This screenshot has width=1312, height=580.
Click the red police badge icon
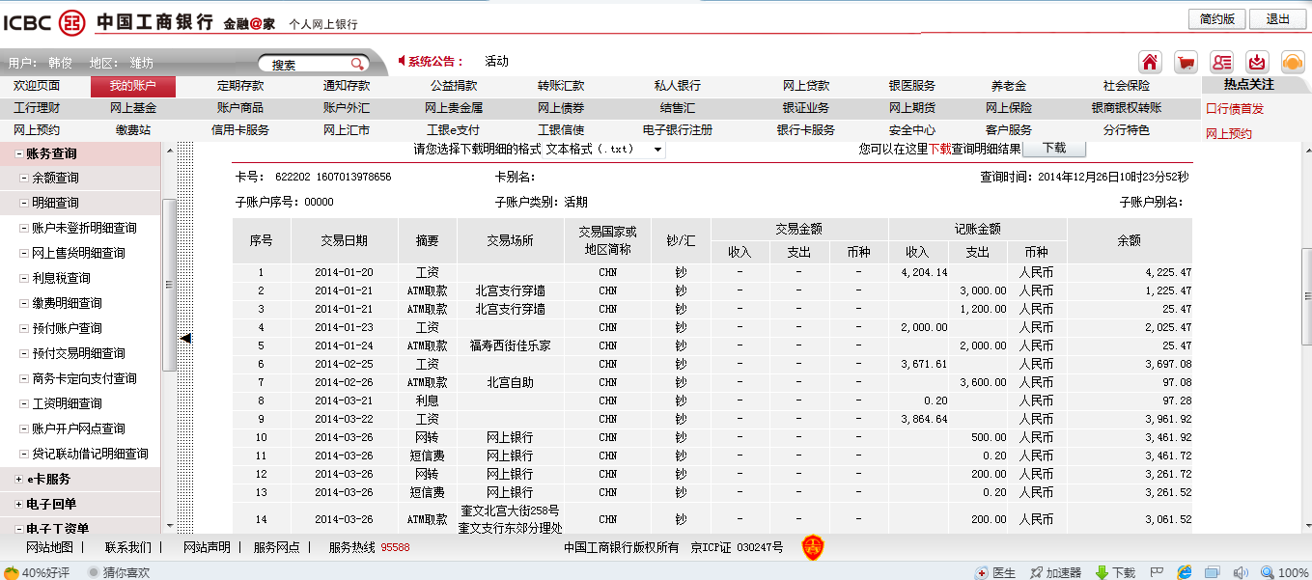(x=813, y=547)
